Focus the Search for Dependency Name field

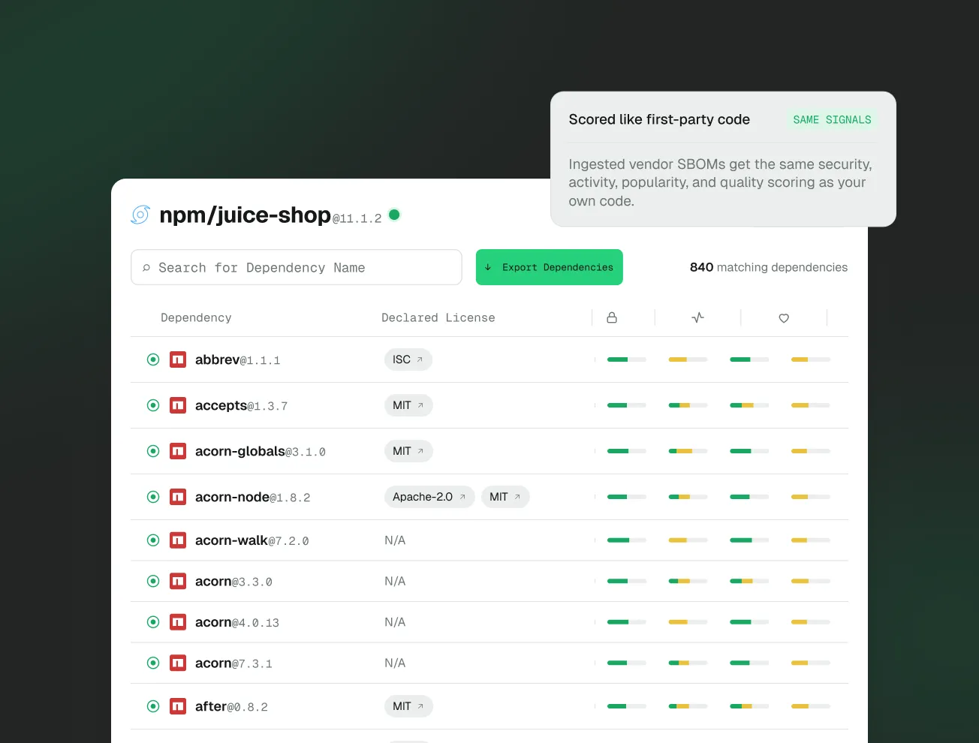click(x=297, y=267)
